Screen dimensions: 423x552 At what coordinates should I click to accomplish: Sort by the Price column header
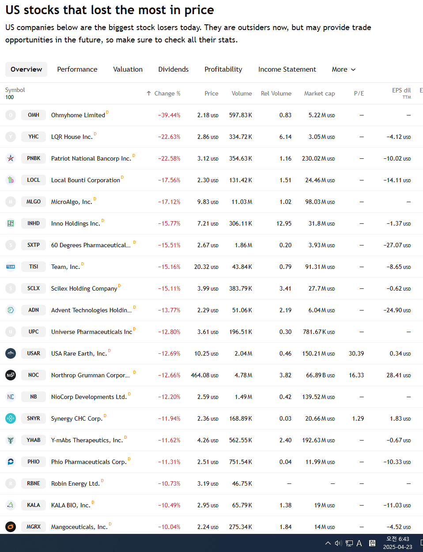point(211,93)
